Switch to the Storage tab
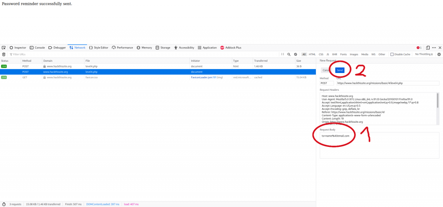Viewport: 443px width, 207px height. (x=163, y=48)
